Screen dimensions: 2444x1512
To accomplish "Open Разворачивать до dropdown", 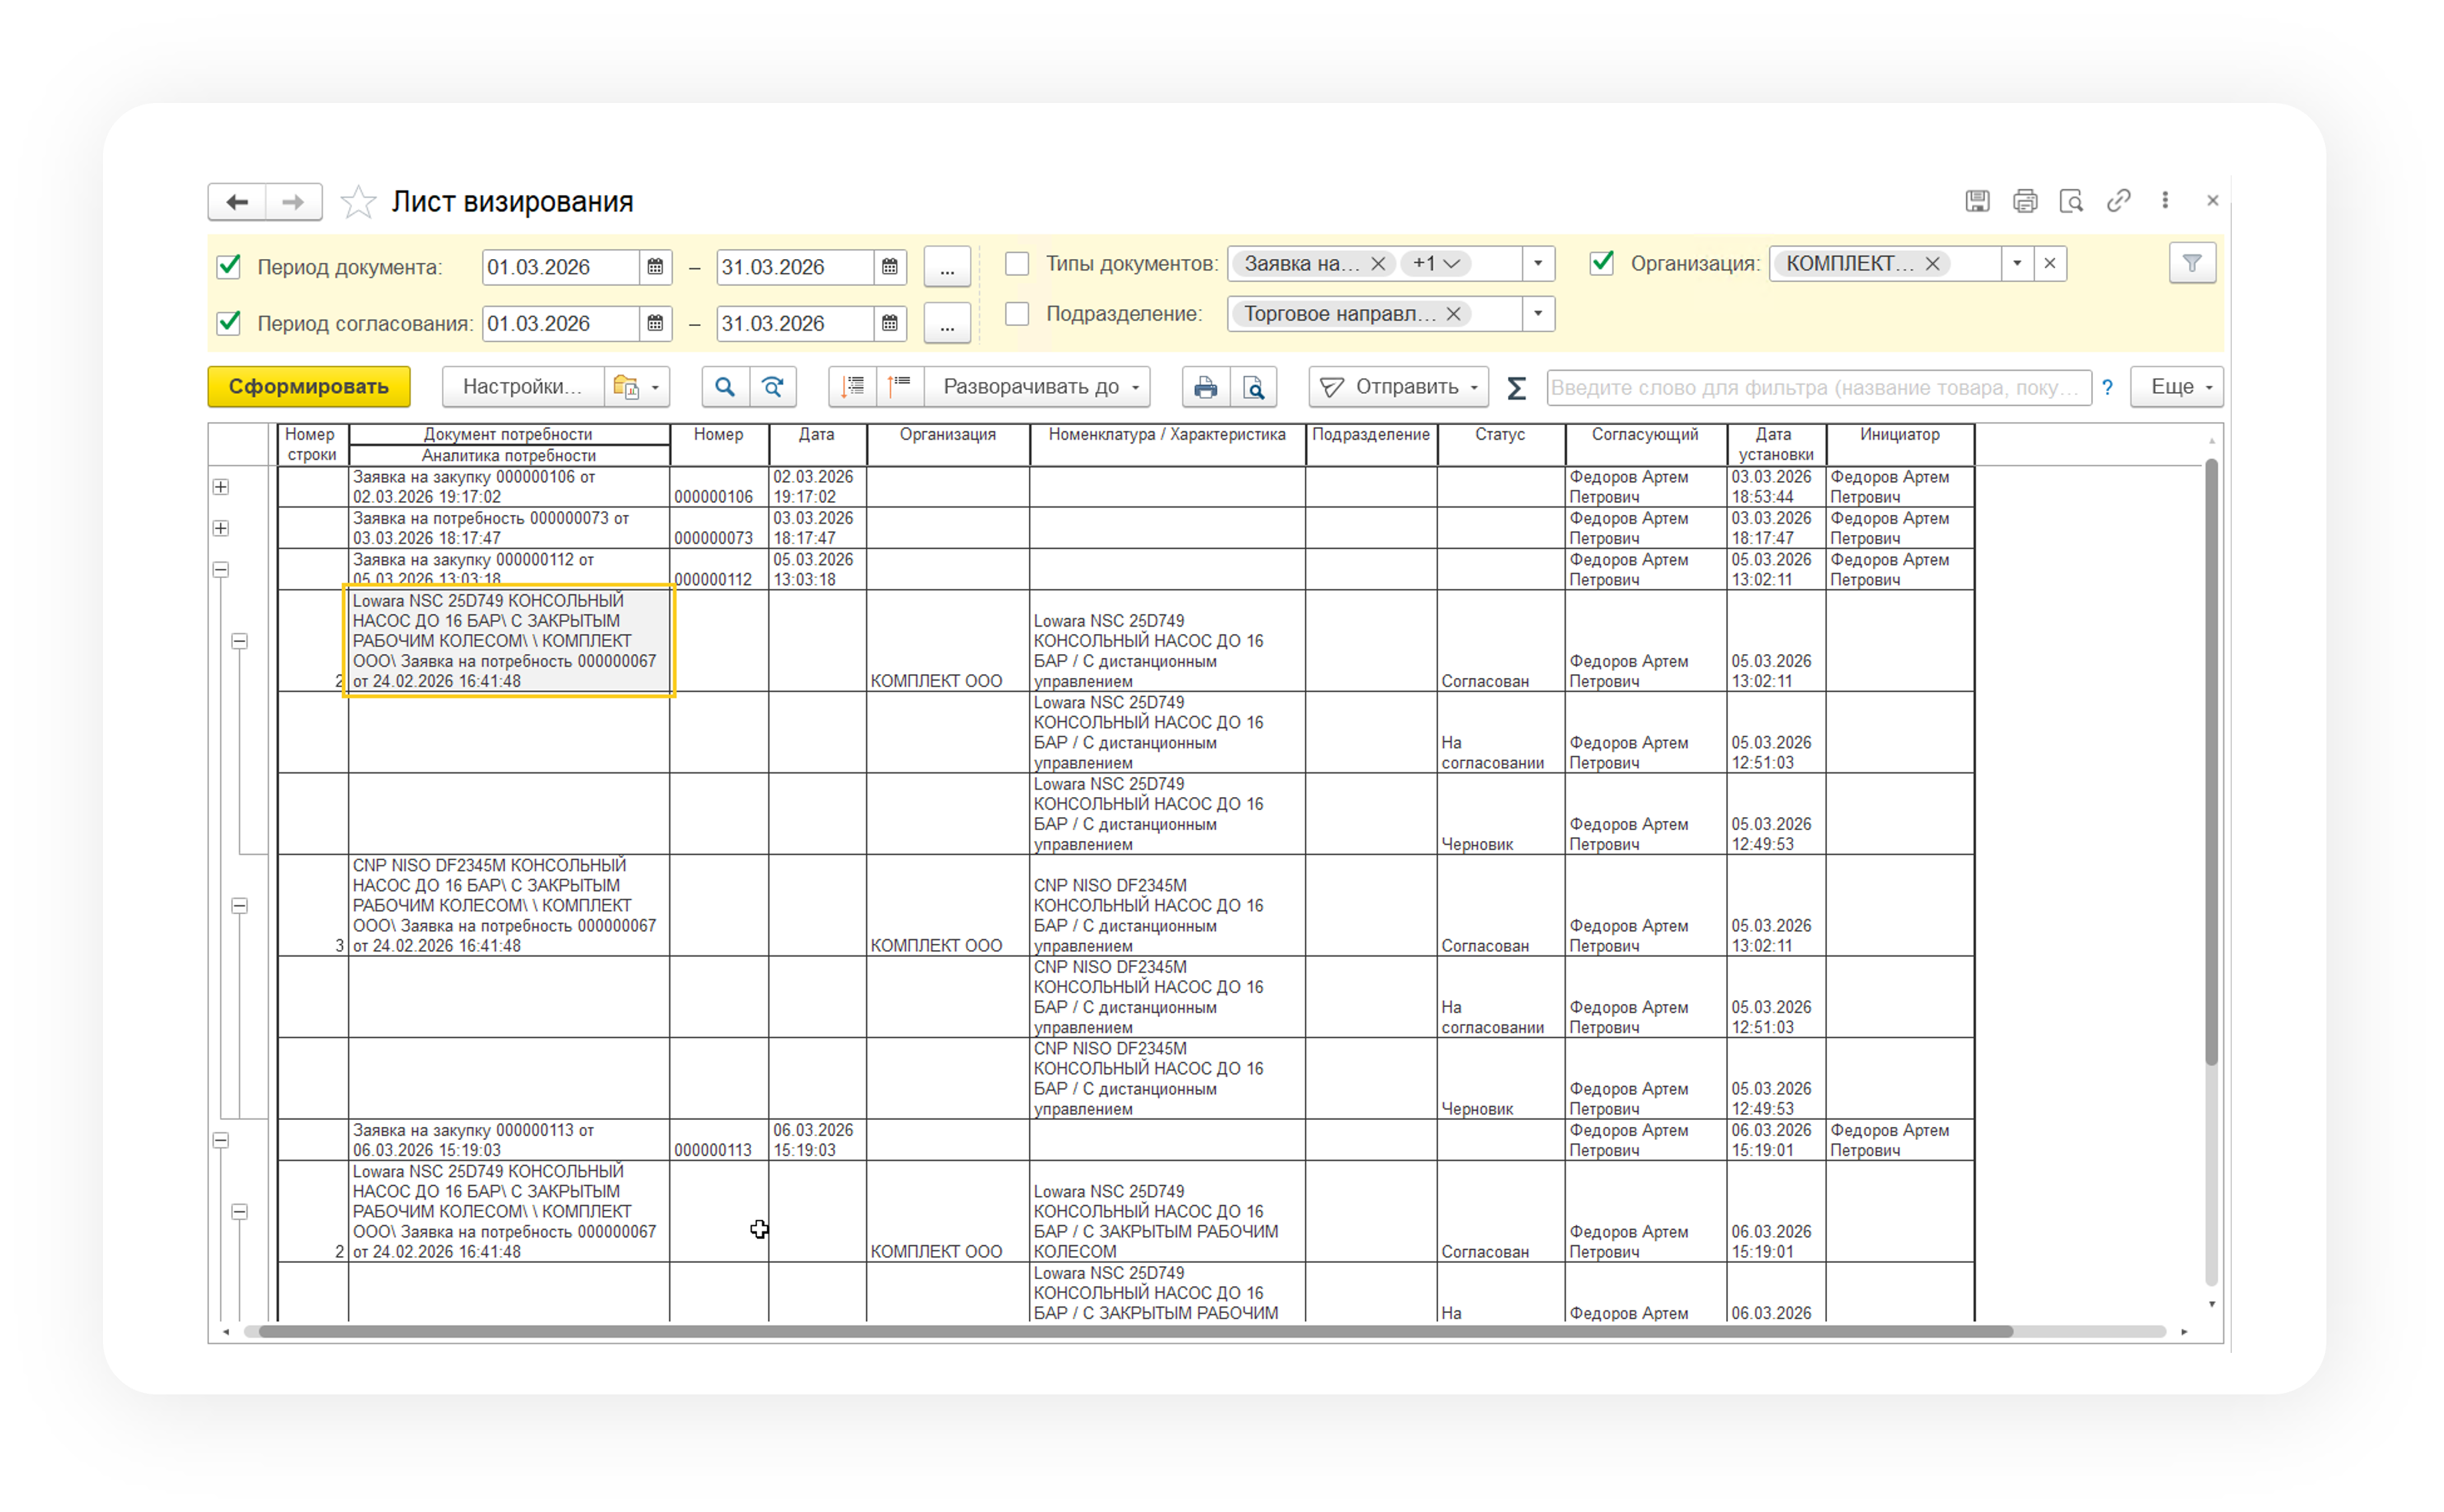I will [x=1040, y=387].
